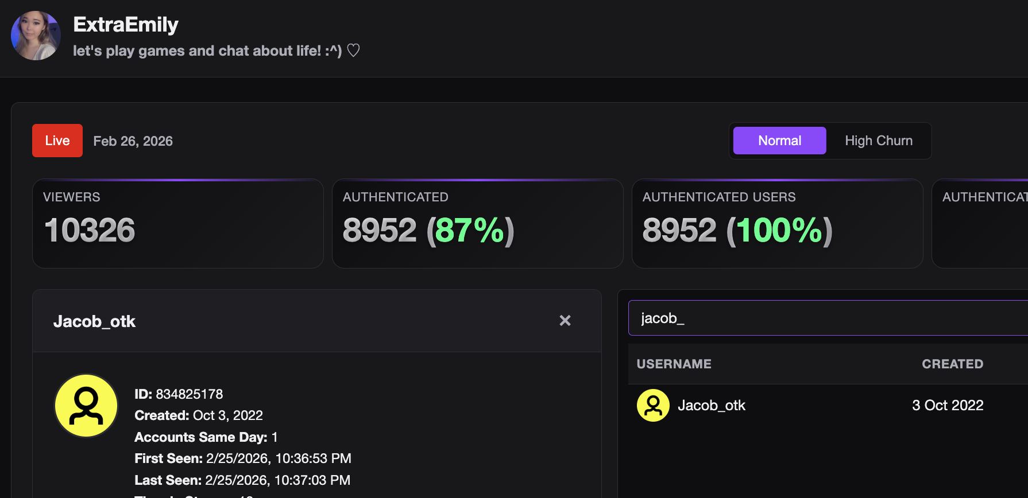This screenshot has width=1028, height=498.
Task: Click the Jacob_otk avatar in results table
Action: [653, 406]
